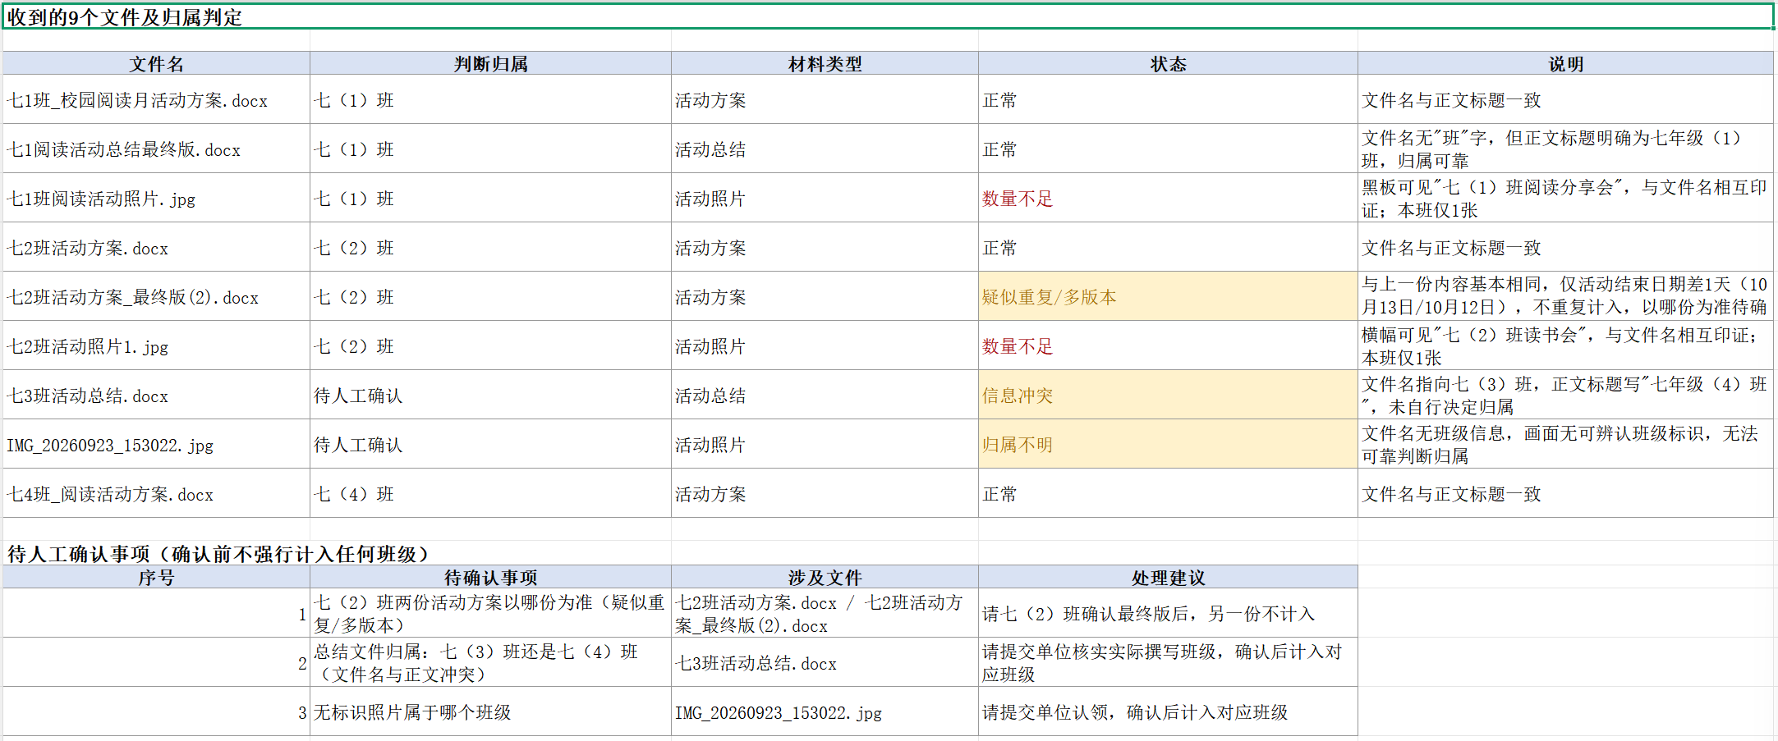This screenshot has height=741, width=1778.
Task: Click the "待确认事项" header
Action: click(490, 577)
